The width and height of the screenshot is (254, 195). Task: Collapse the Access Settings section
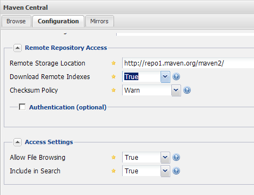click(17, 142)
